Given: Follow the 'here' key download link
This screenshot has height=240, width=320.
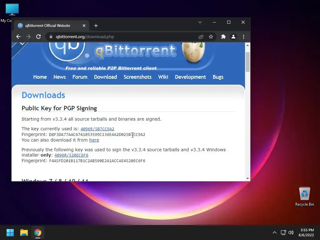Looking at the screenshot, I should point(94,140).
